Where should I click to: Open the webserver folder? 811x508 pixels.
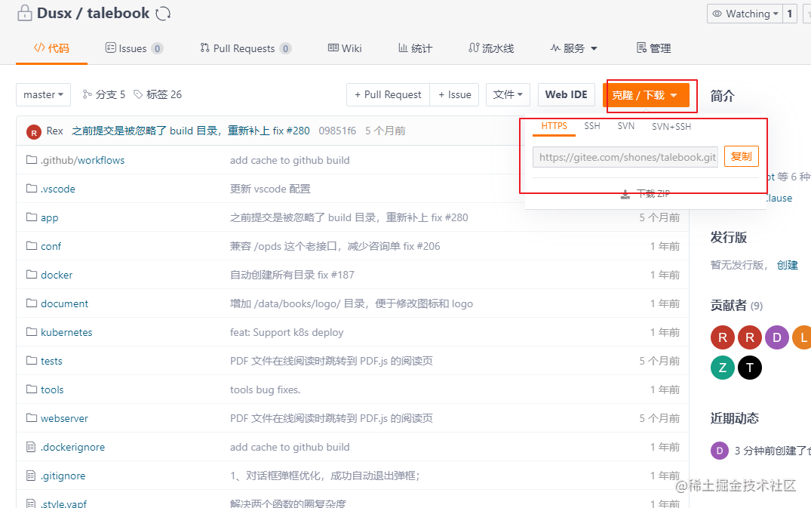pyautogui.click(x=64, y=418)
